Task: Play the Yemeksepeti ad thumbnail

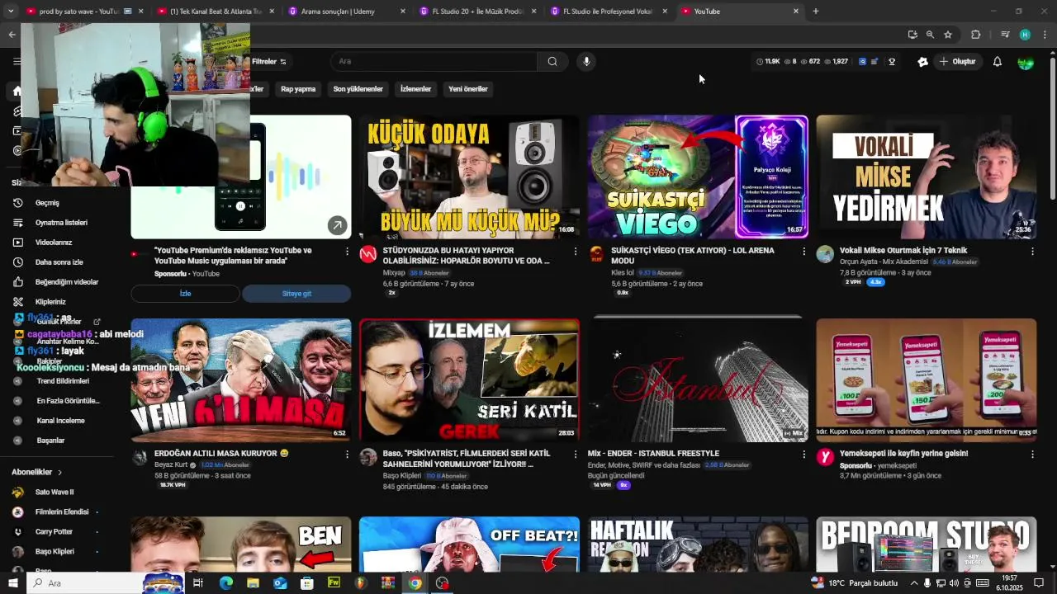Action: tap(926, 379)
